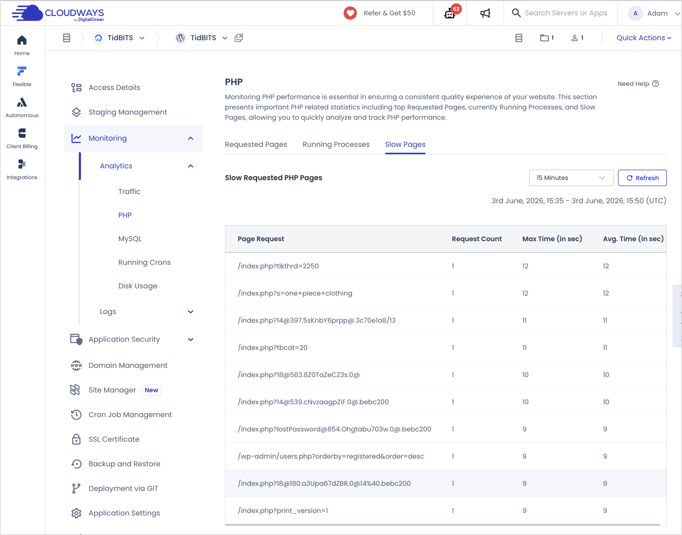Open the 15 Minutes time range dropdown
682x535 pixels.
click(x=571, y=178)
